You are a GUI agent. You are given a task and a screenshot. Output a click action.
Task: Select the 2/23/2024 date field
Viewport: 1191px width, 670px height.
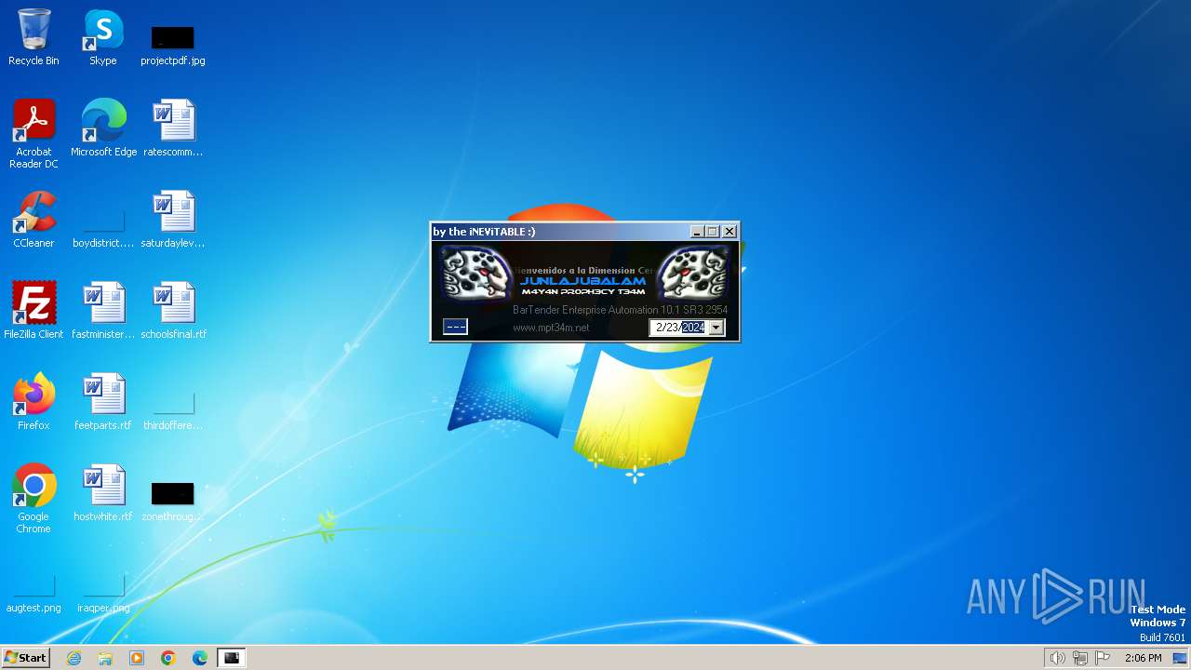click(687, 328)
